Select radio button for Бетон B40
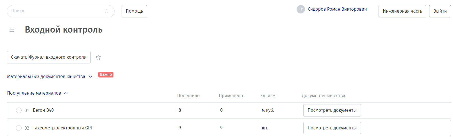This screenshot has height=137, width=453. (x=19, y=110)
